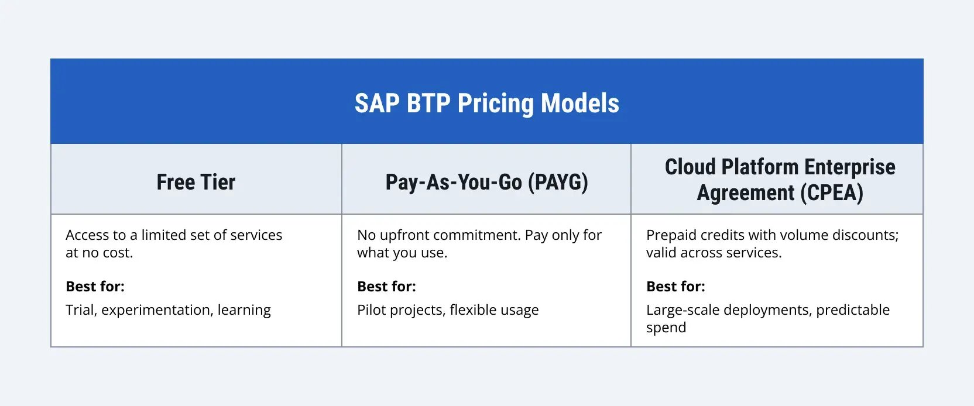Click the 'valid across services.' line
The height and width of the screenshot is (406, 974).
coord(714,253)
